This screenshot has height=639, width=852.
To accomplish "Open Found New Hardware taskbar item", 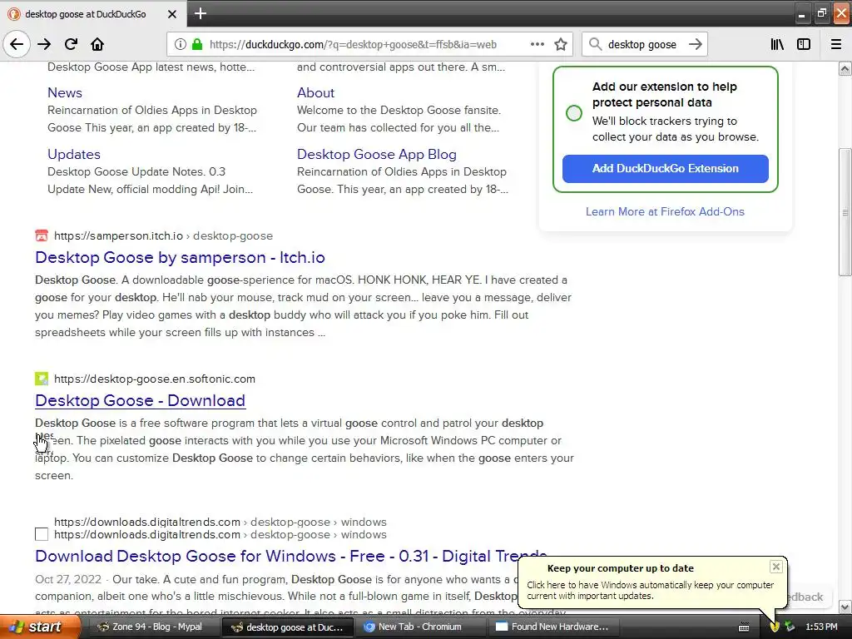I will click(x=553, y=627).
